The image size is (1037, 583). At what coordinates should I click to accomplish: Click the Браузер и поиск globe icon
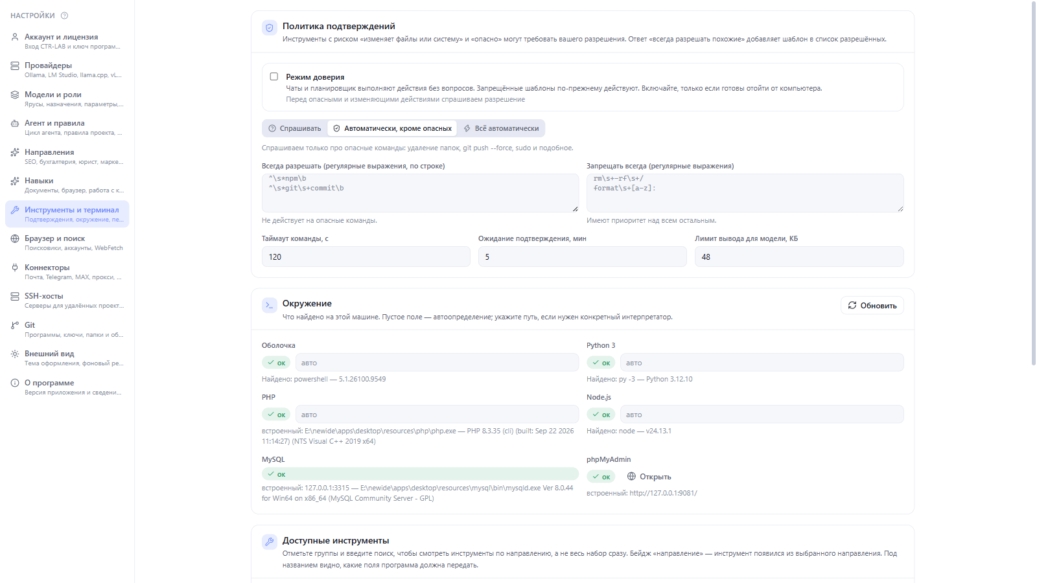click(x=15, y=238)
